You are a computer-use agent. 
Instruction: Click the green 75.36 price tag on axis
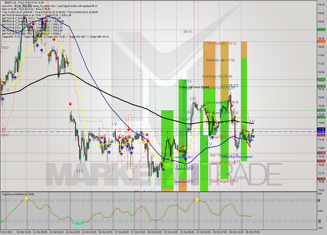[321, 110]
